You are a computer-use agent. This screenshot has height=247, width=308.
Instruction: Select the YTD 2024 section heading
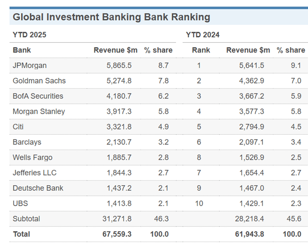pyautogui.click(x=202, y=35)
